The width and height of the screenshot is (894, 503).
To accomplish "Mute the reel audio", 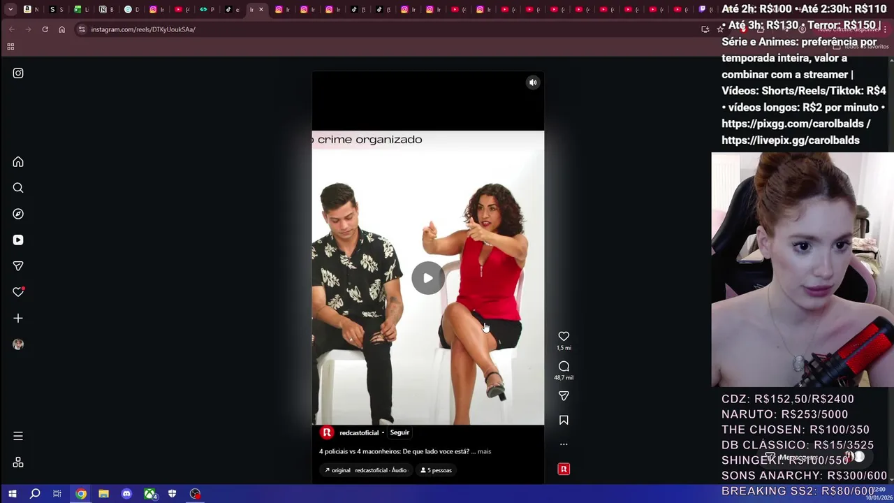I will click(x=533, y=82).
